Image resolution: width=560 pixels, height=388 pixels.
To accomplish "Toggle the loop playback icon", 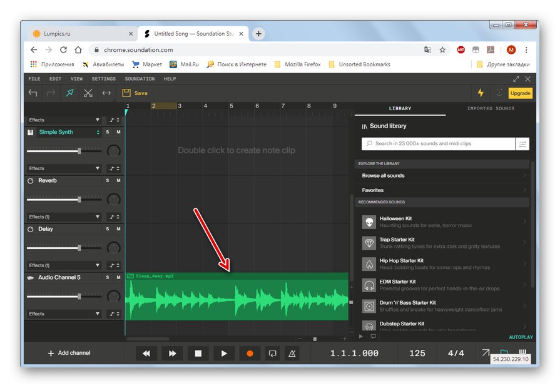I will click(272, 354).
